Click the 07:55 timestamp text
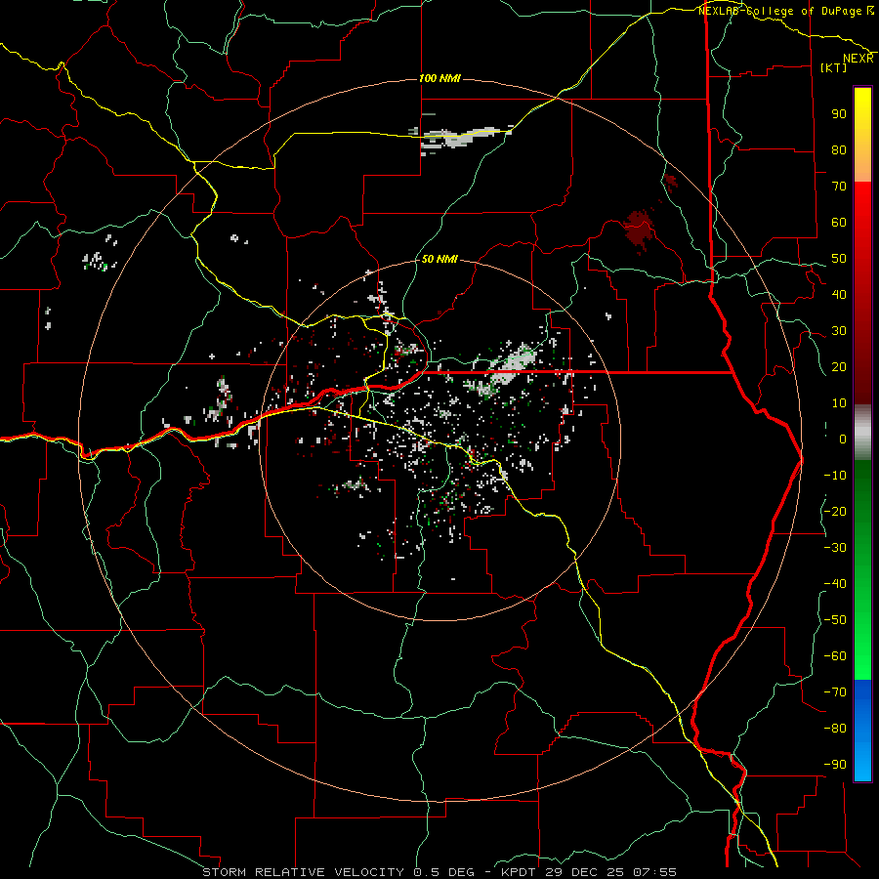The width and height of the screenshot is (879, 879). (x=654, y=872)
